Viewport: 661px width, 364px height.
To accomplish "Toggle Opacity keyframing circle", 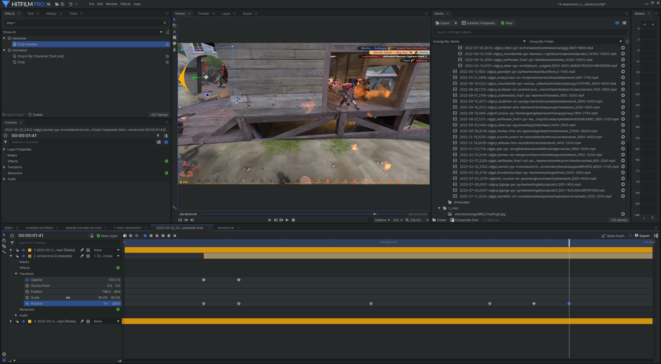I will (27, 280).
